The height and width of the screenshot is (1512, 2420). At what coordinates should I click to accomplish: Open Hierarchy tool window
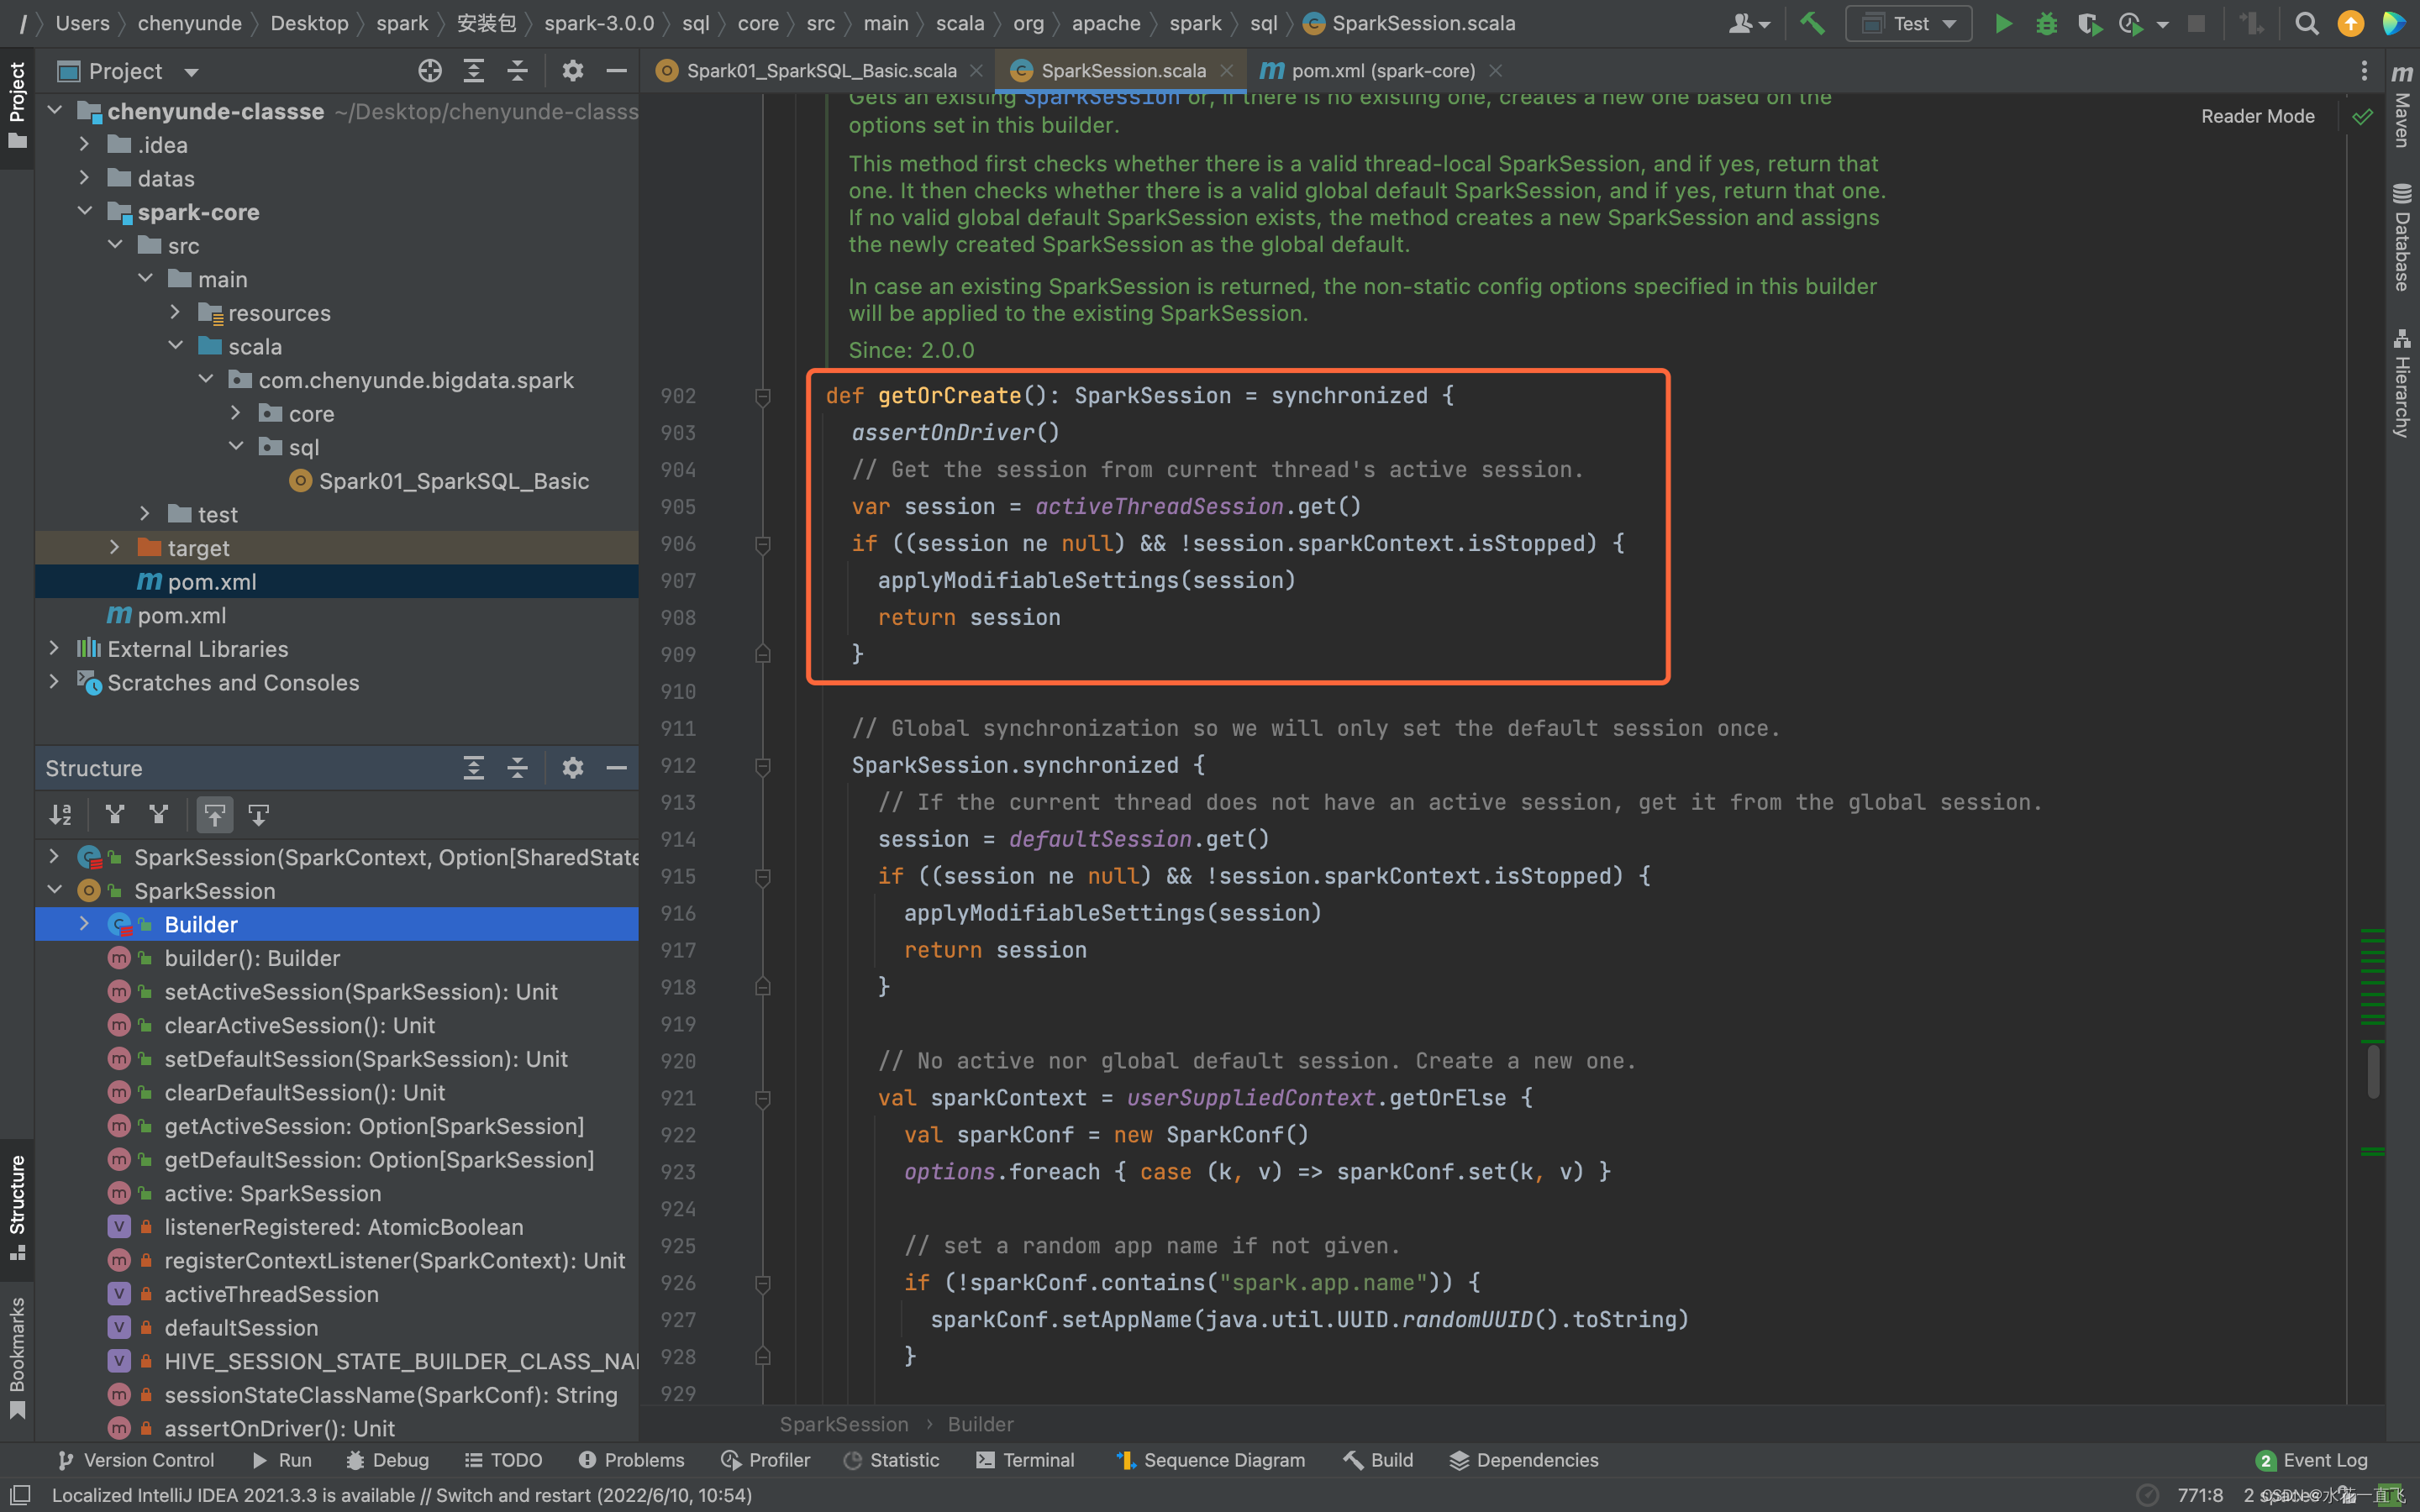pos(2402,382)
